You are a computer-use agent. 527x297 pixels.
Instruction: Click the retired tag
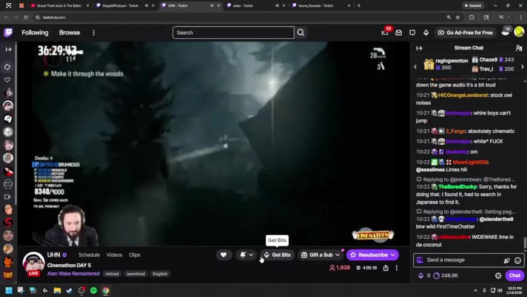(112, 274)
